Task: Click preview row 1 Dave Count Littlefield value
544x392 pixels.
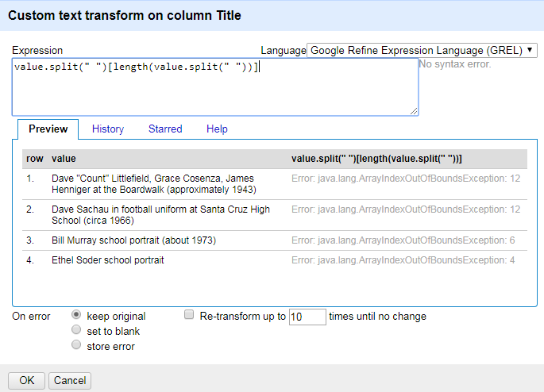Action: click(154, 184)
